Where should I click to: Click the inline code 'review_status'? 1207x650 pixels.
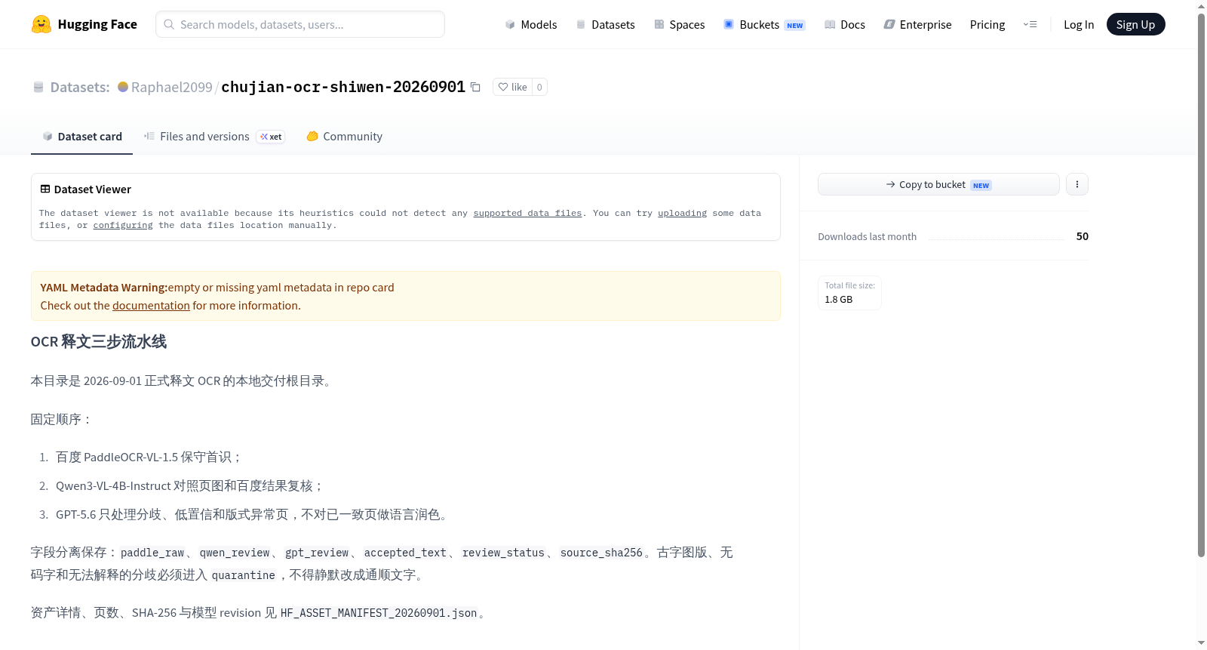(x=503, y=553)
